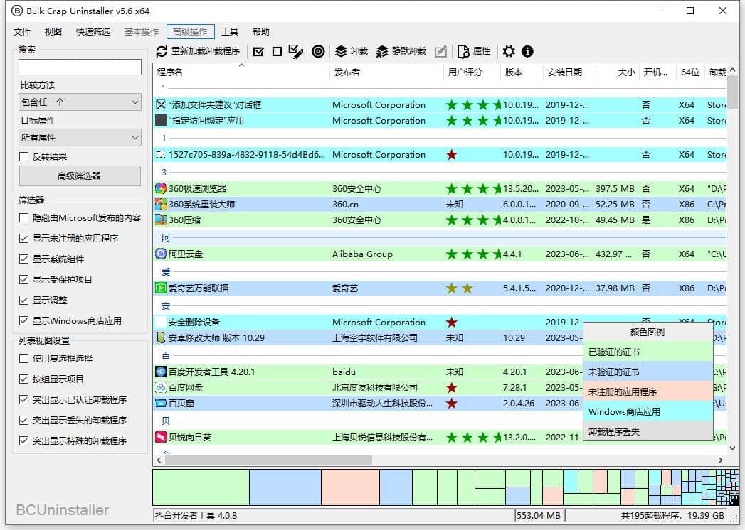Click the 百度开发者工具 app icon

click(x=161, y=372)
